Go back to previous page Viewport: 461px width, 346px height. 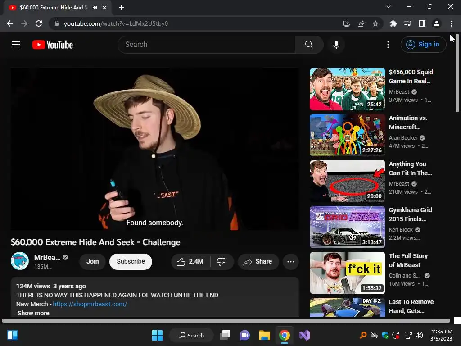click(x=10, y=23)
